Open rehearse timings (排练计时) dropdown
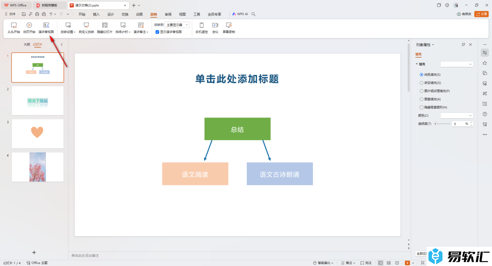The width and height of the screenshot is (492, 266). (x=123, y=28)
